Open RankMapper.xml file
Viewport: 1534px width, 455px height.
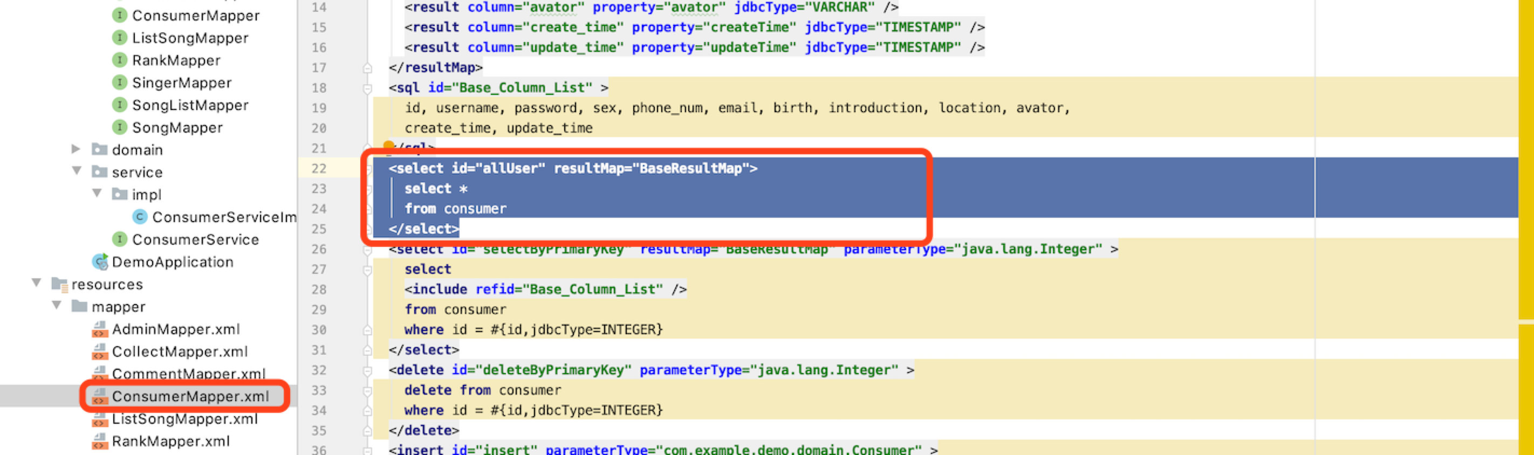tap(170, 442)
